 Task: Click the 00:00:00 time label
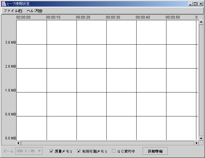(x=23, y=17)
